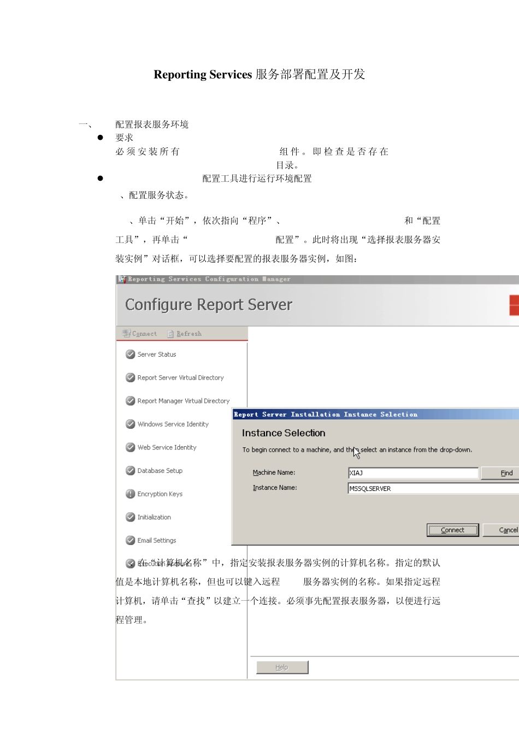This screenshot has height=734, width=519.
Task: Click the Web Service Identity status icon
Action: pyautogui.click(x=131, y=447)
